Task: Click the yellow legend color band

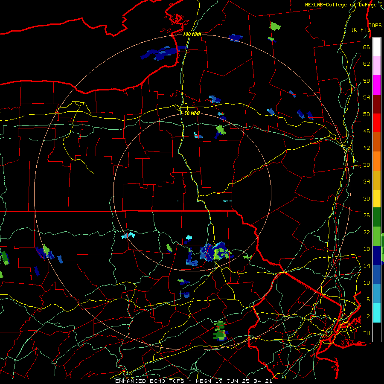Action: pyautogui.click(x=377, y=198)
